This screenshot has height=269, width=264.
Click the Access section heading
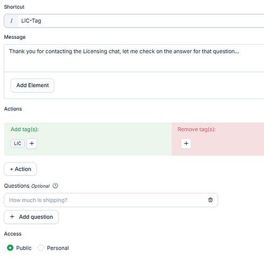13,234
